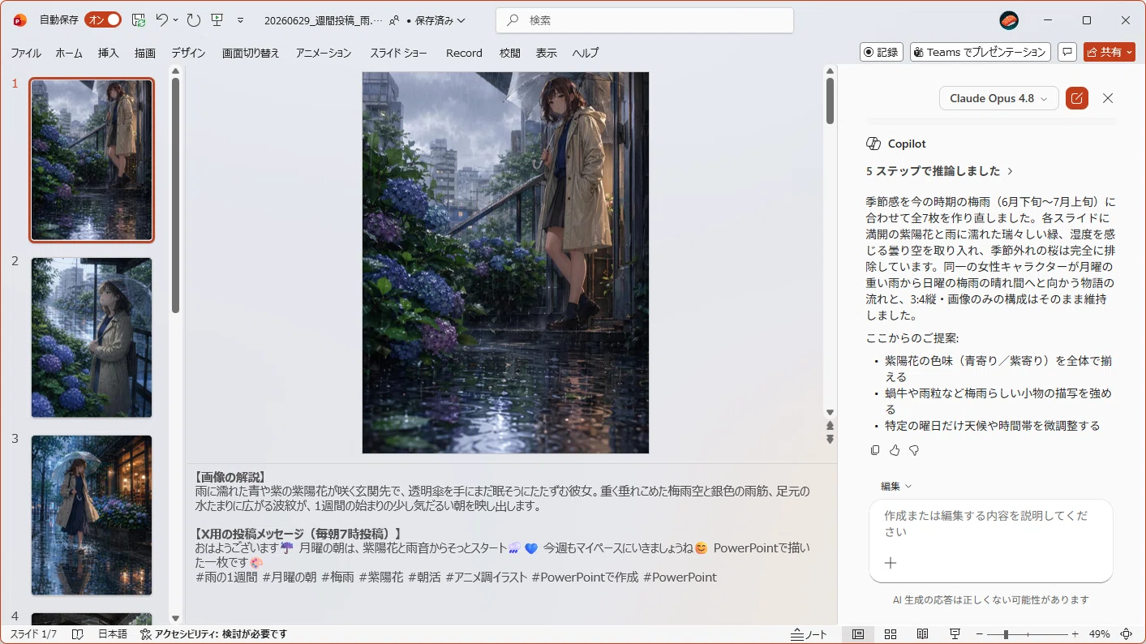Image resolution: width=1146 pixels, height=644 pixels.
Task: Go to next slide arrow below scrollbar
Action: [830, 439]
